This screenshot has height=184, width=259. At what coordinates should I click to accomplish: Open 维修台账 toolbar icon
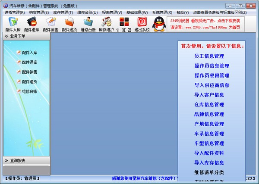point(88,24)
